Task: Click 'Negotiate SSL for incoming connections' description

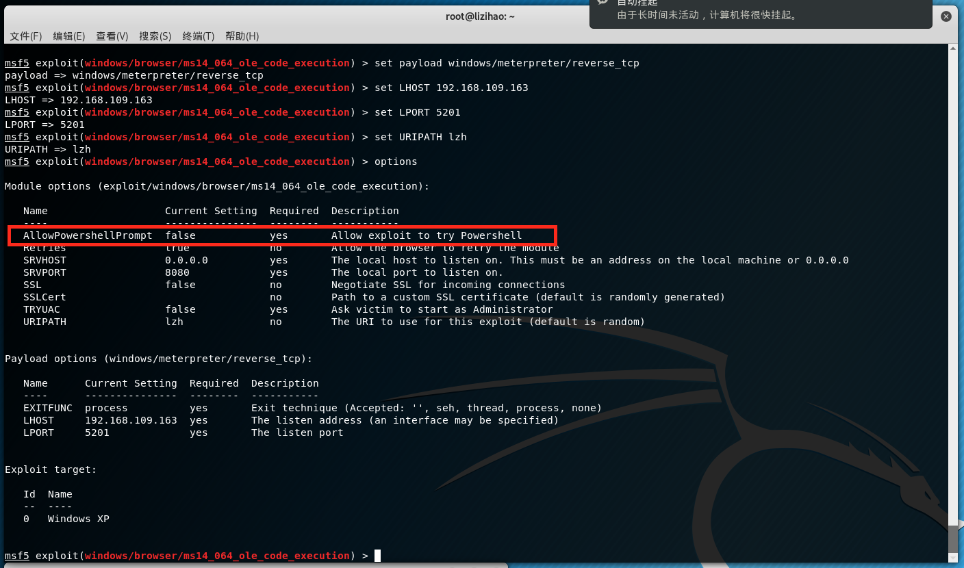Action: tap(448, 285)
